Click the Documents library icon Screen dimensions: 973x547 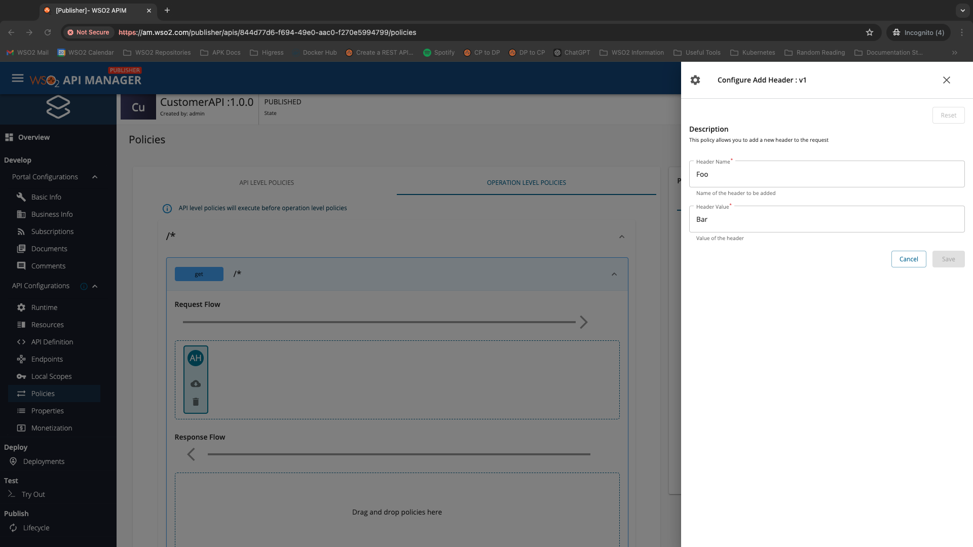coord(21,249)
